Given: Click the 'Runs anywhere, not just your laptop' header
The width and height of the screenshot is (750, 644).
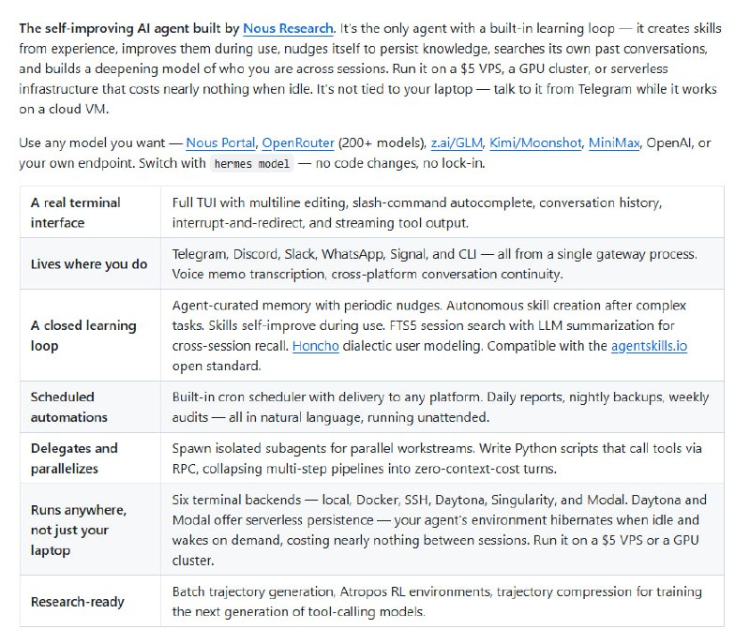Looking at the screenshot, I should point(79,530).
